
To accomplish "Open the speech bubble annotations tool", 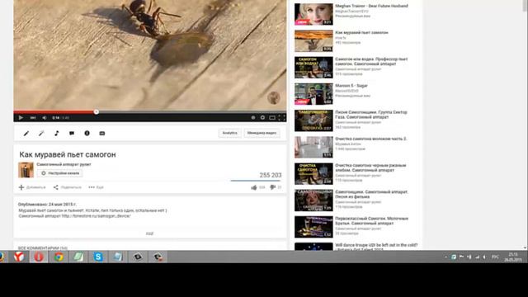I will pos(72,134).
